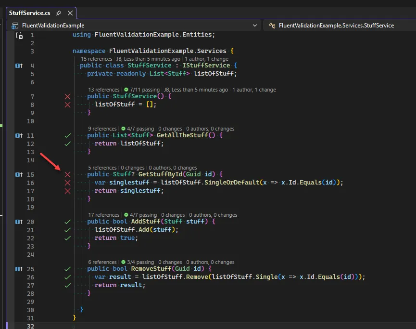
Task: Open the FluentValidationExample project dropdown
Action: pos(255,25)
